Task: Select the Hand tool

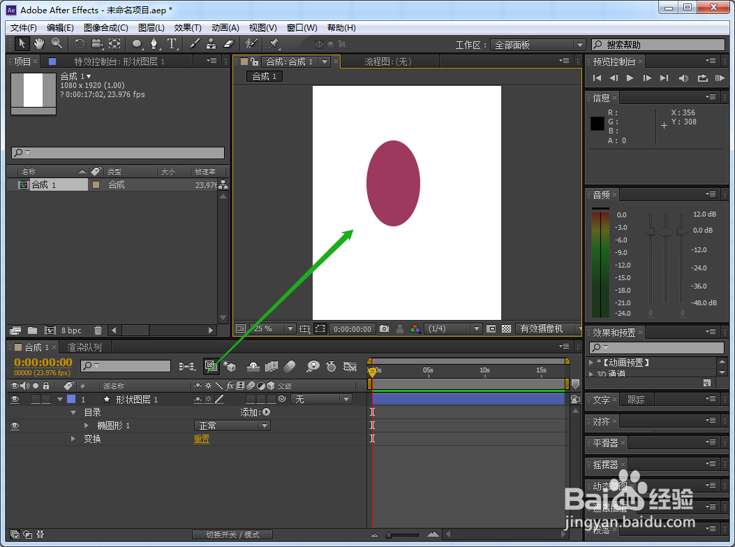Action: [x=39, y=43]
